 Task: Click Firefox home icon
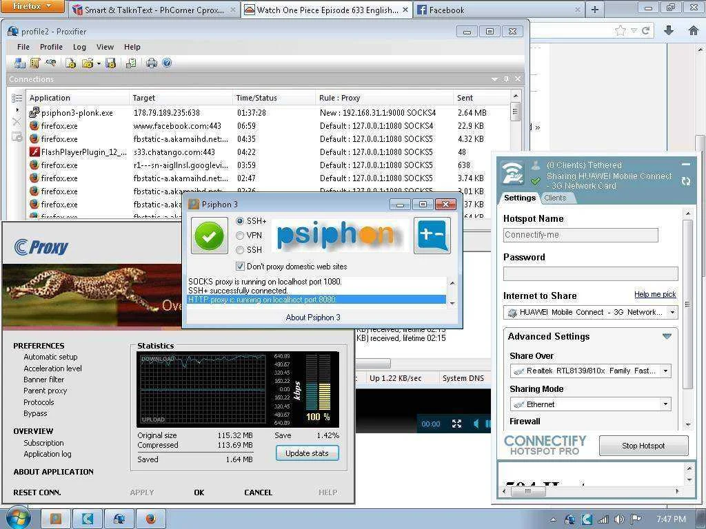694,30
